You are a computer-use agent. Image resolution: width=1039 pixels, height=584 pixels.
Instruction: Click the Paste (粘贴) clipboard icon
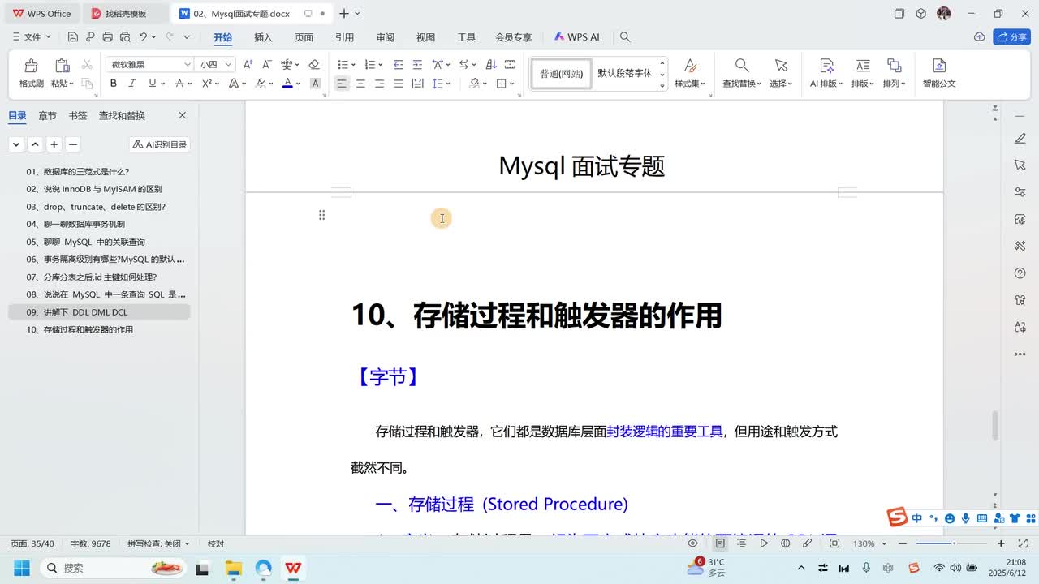62,66
